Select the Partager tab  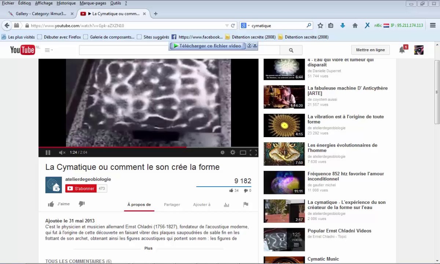coord(172,205)
